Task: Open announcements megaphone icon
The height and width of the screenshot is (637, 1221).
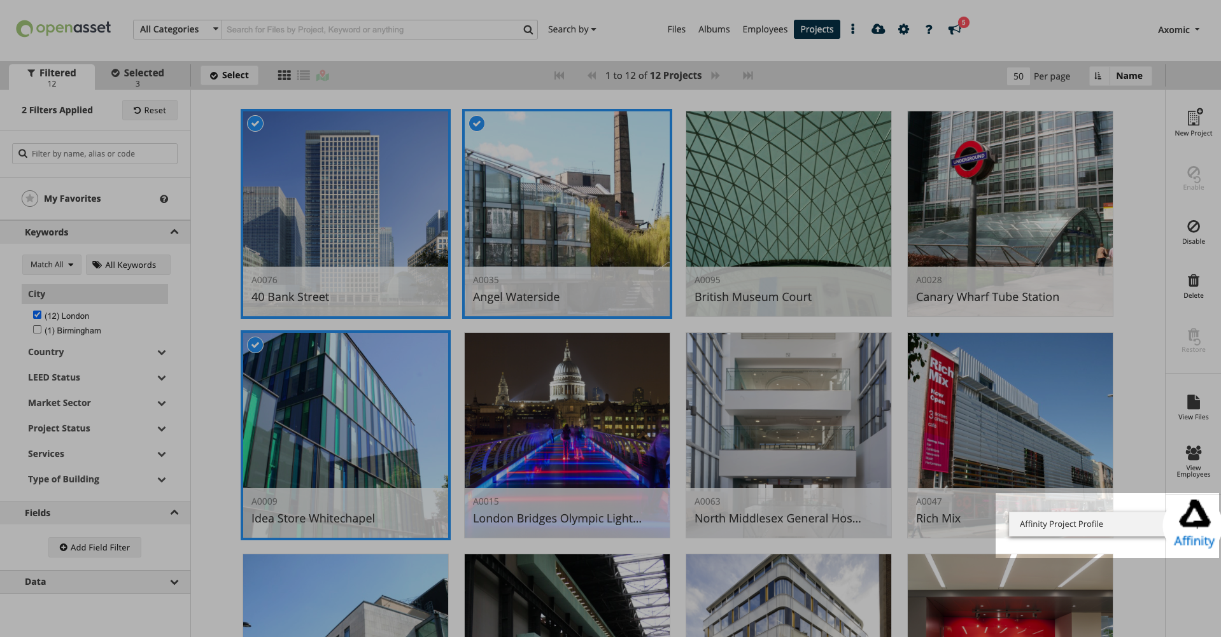Action: (954, 29)
